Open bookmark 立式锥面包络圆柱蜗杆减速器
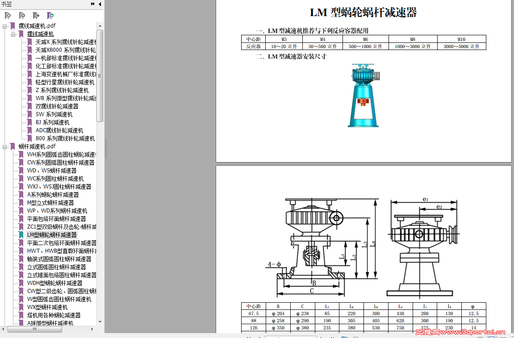Viewport: 514px width, 338px height. [62, 275]
